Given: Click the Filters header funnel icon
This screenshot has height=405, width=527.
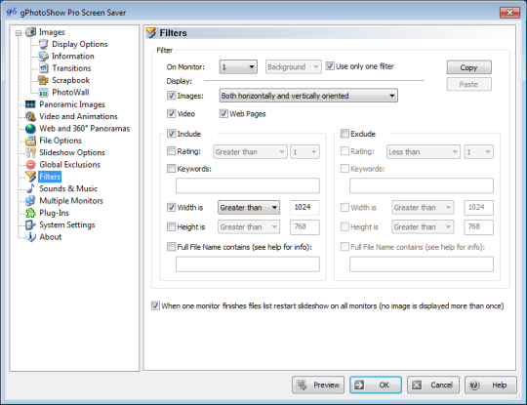Looking at the screenshot, I should point(151,33).
